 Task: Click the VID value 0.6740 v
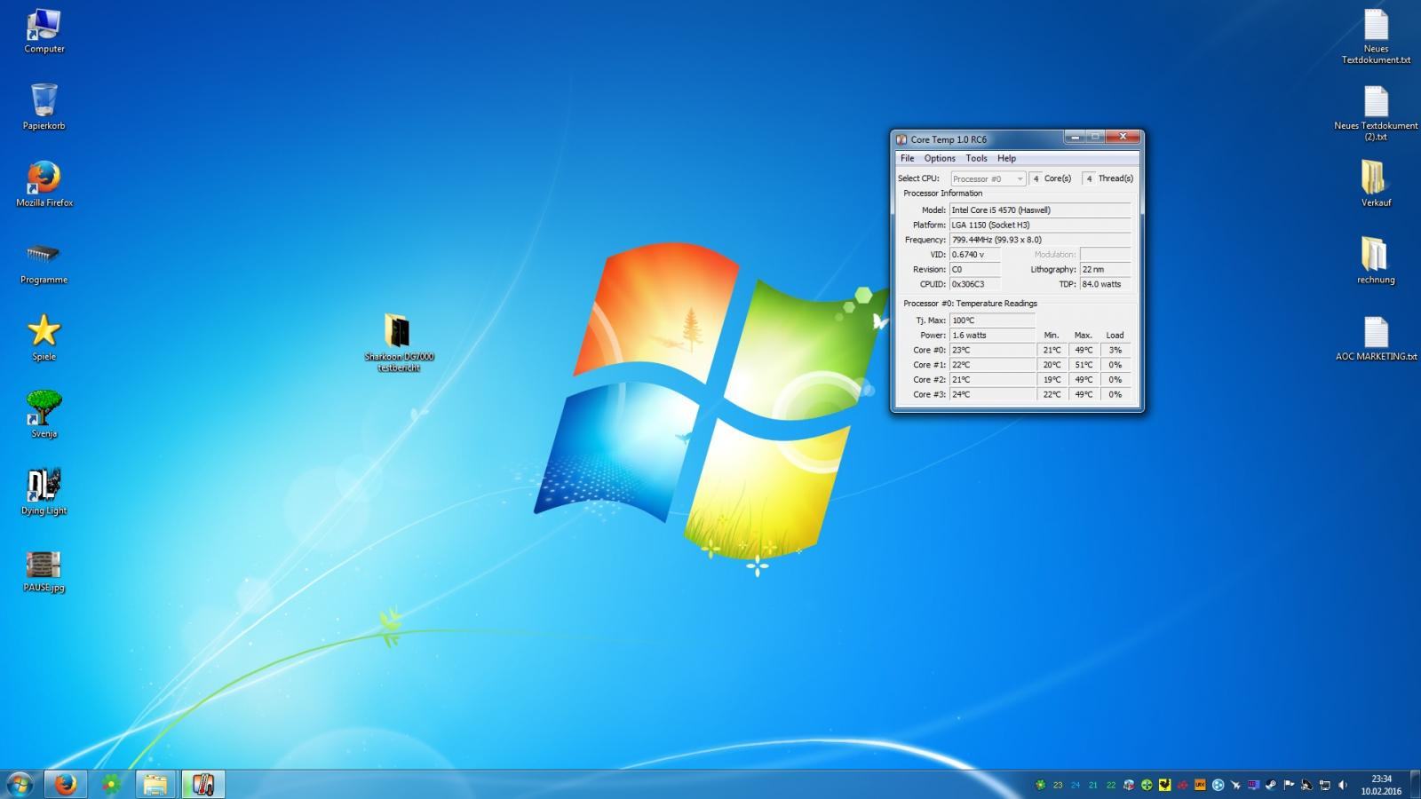click(975, 255)
